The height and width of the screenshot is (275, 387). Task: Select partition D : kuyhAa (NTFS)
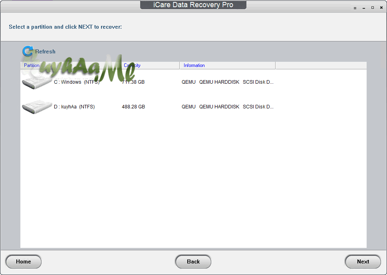(x=74, y=106)
